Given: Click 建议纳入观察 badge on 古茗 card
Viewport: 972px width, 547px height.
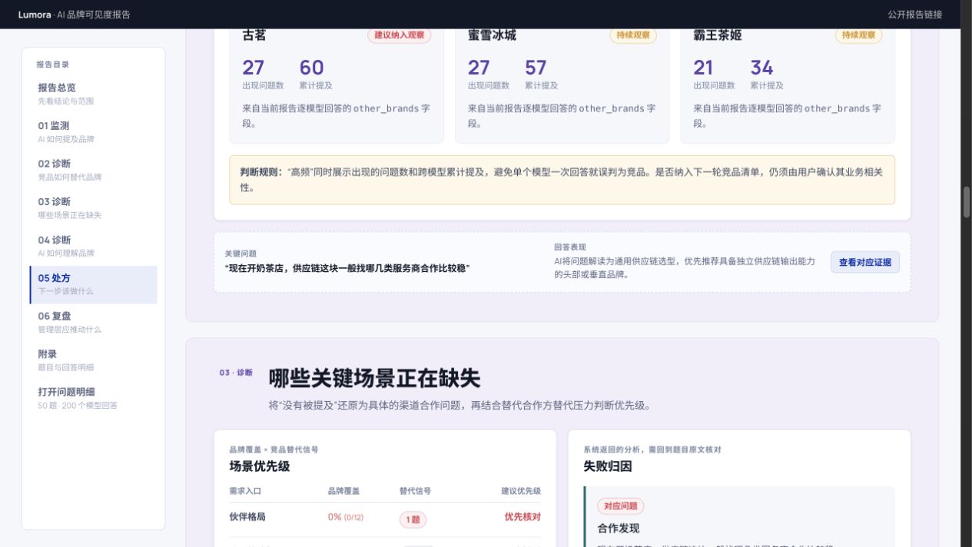Looking at the screenshot, I should coord(399,35).
